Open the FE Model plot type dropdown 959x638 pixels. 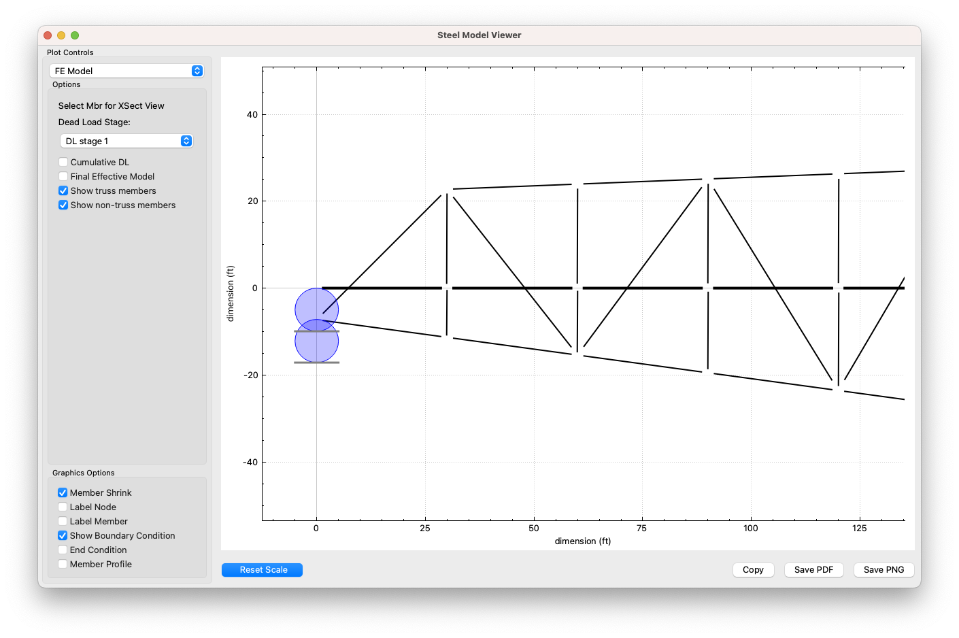[127, 71]
